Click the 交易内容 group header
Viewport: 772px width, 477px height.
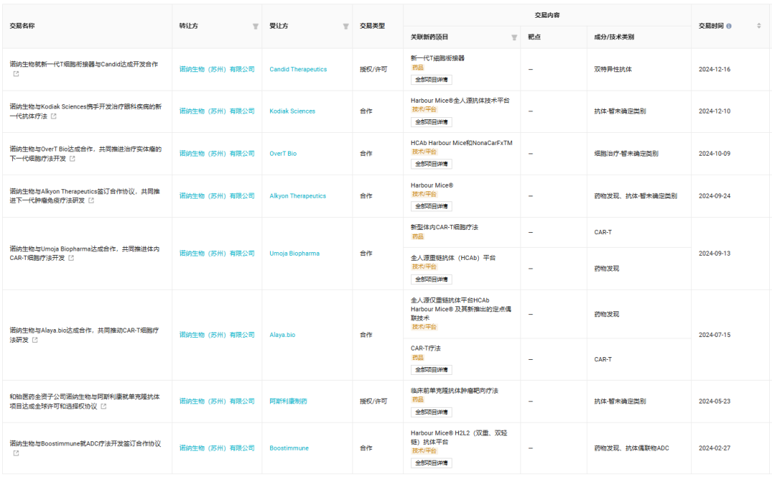point(547,15)
